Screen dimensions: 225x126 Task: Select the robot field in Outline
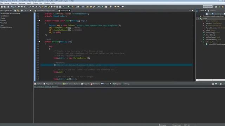click(208, 30)
